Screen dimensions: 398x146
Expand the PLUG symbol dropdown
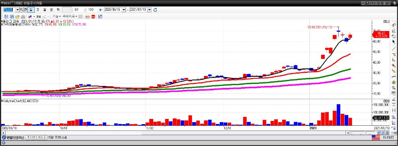(18, 10)
